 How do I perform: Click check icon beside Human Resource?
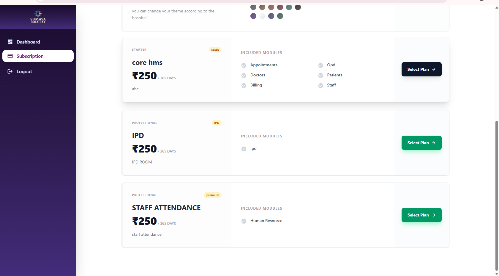[x=244, y=221]
